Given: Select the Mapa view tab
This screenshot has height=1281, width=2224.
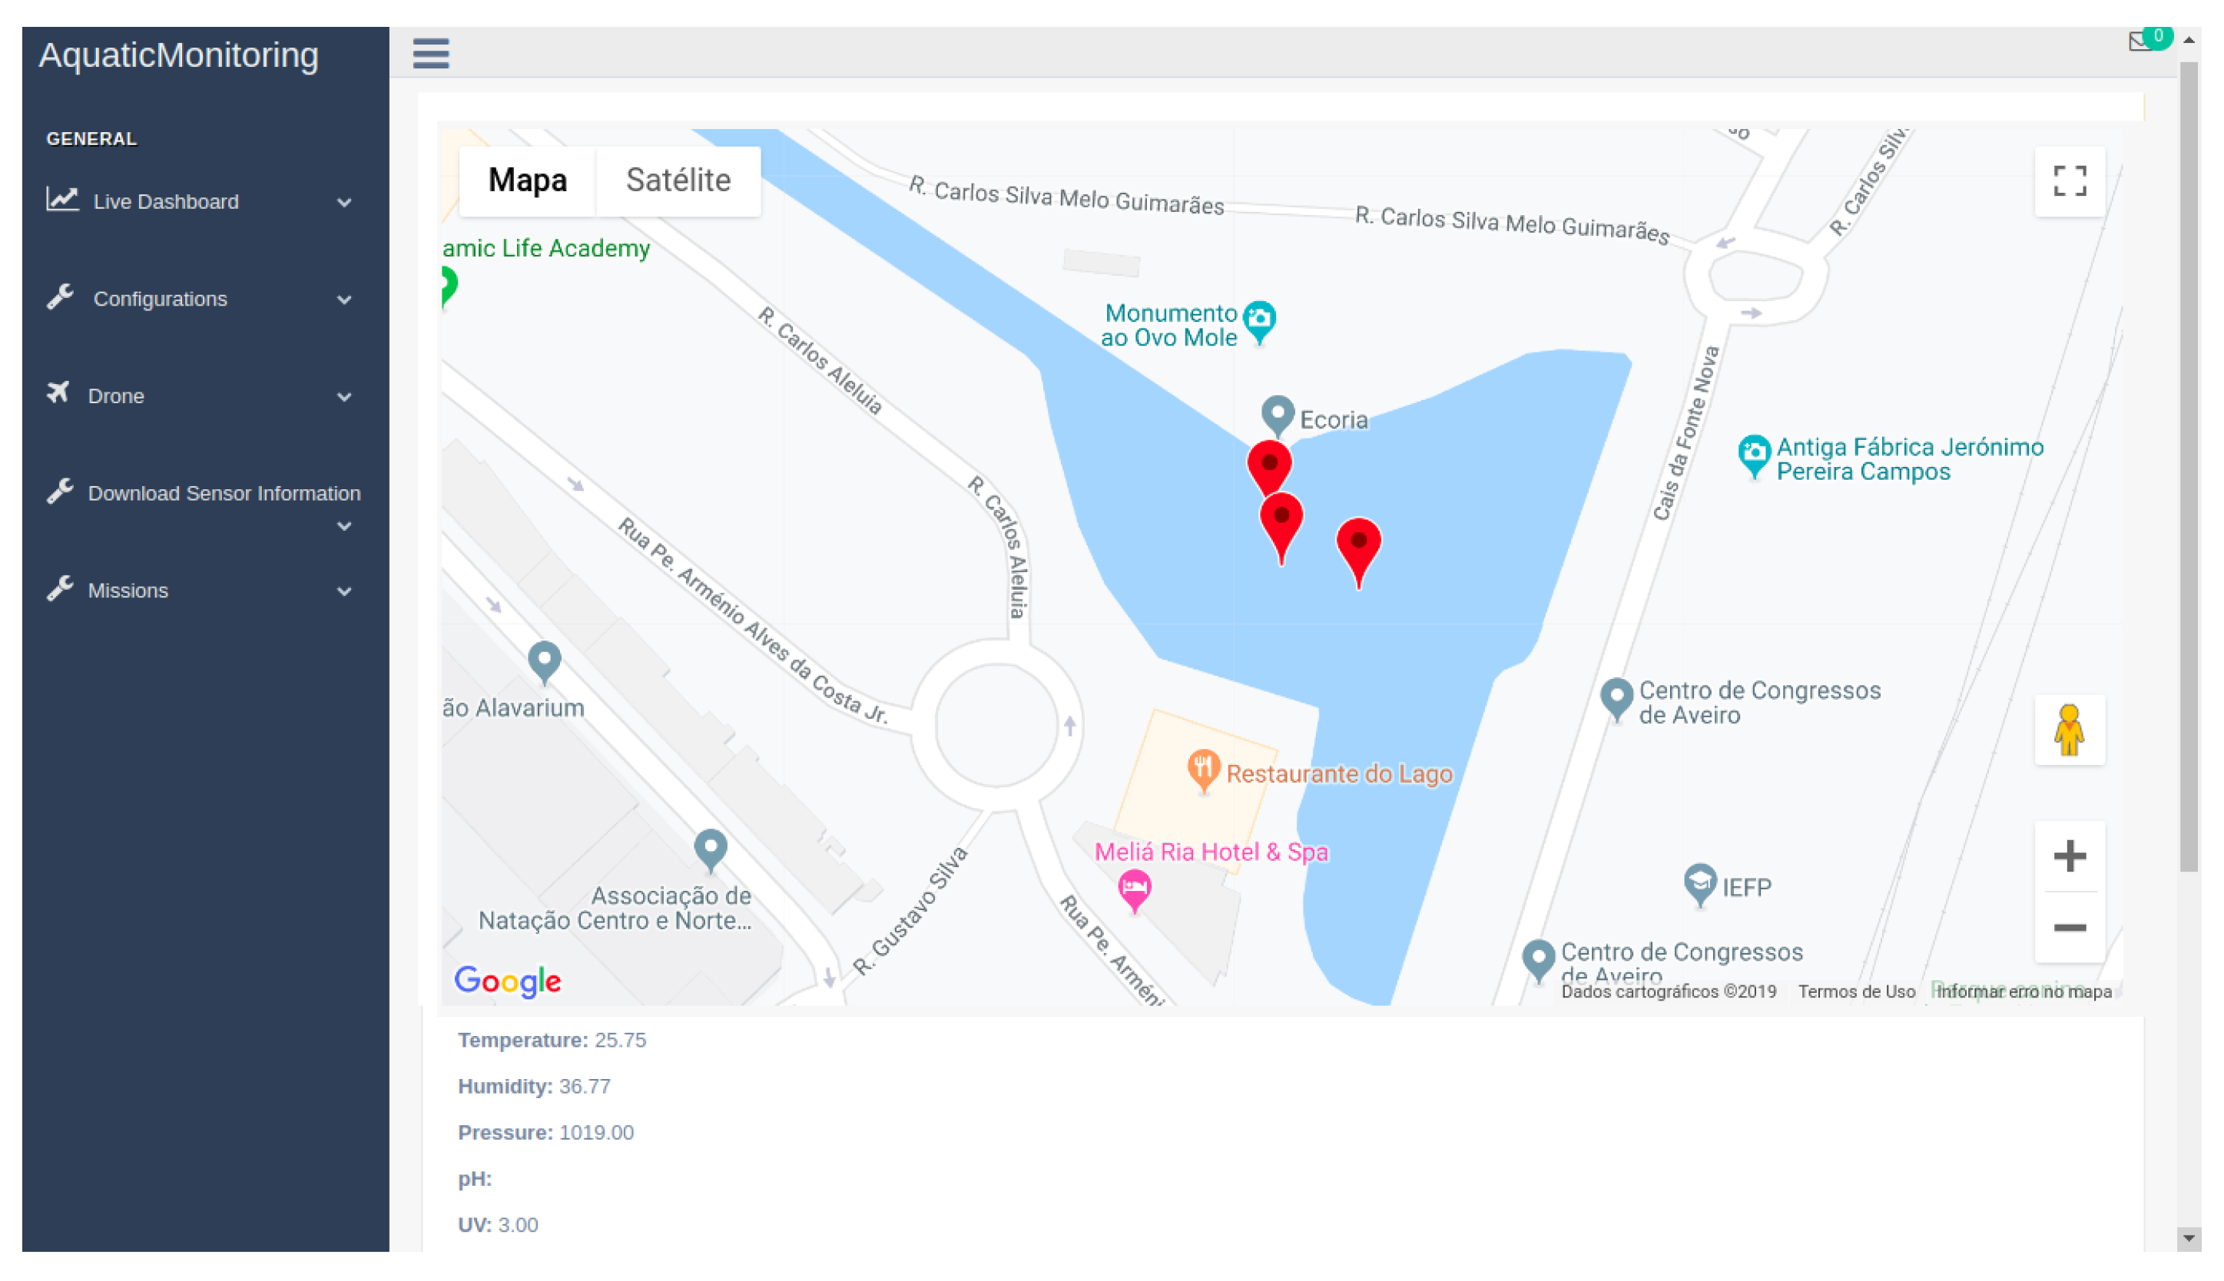Looking at the screenshot, I should 527,180.
